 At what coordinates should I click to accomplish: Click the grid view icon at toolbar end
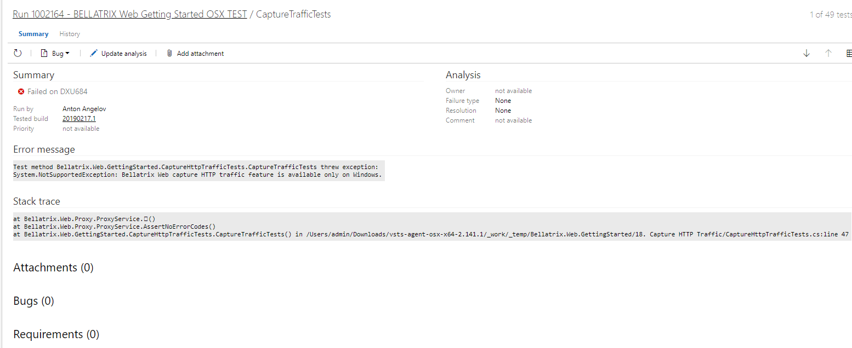point(849,53)
